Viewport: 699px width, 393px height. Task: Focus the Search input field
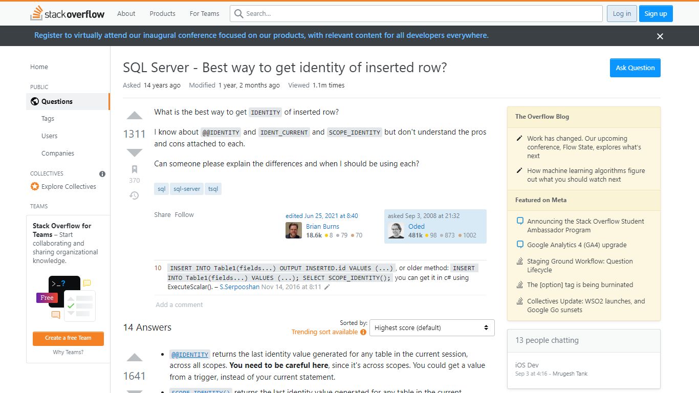pos(416,14)
